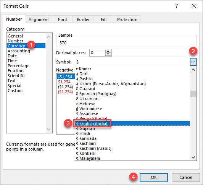Viewport: 203px width, 185px height.
Task: Select Uzbek (Perso-Arabic, Afghanistan)
Action: click(x=133, y=84)
